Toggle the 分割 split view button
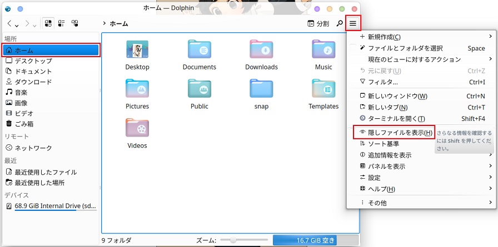The width and height of the screenshot is (498, 247). (x=318, y=24)
